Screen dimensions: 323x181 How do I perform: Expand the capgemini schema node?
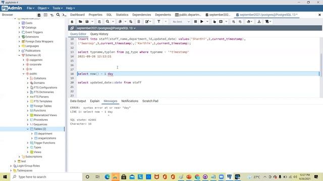coord(24,60)
